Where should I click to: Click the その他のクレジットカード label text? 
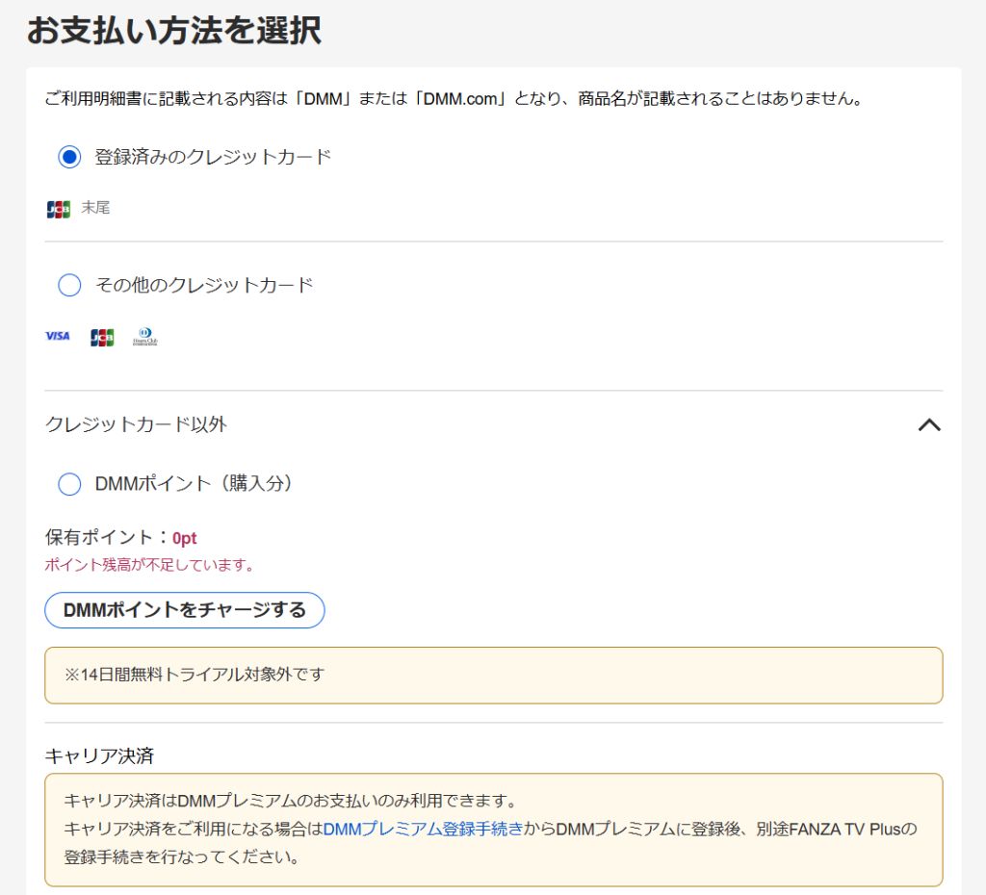204,285
